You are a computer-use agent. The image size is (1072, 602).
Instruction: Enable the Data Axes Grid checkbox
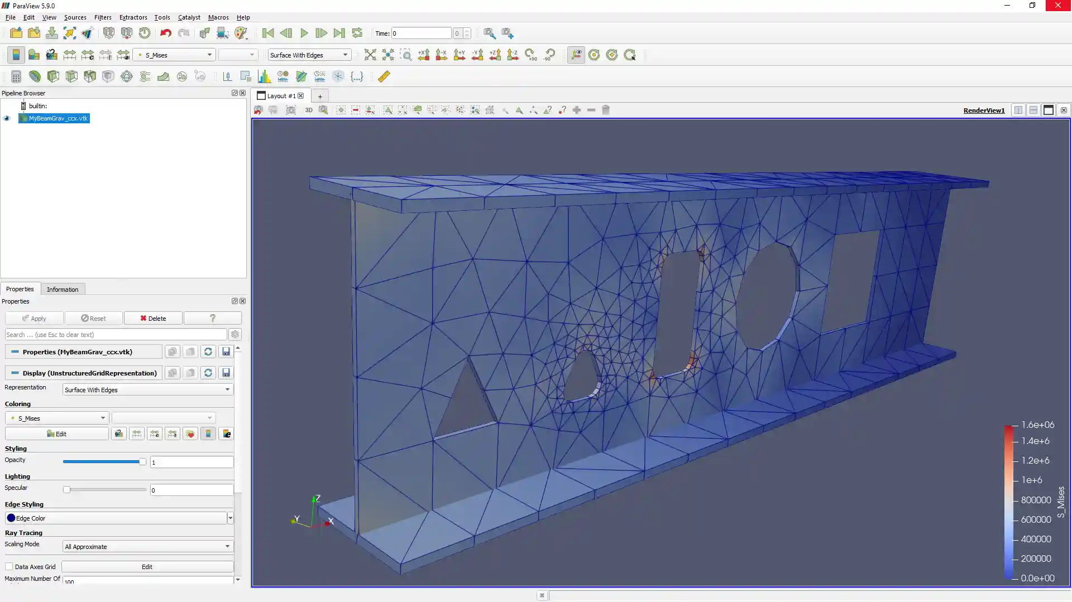pyautogui.click(x=9, y=567)
